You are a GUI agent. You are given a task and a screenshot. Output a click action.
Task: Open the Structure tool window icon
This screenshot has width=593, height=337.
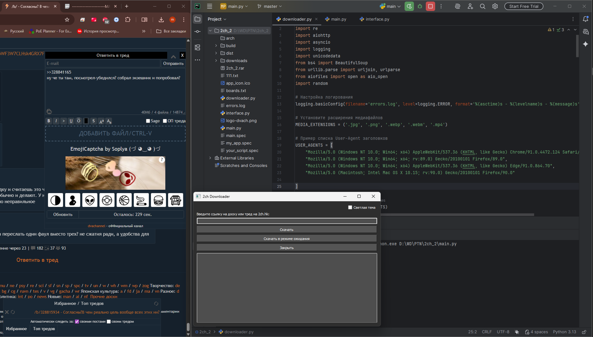197,47
